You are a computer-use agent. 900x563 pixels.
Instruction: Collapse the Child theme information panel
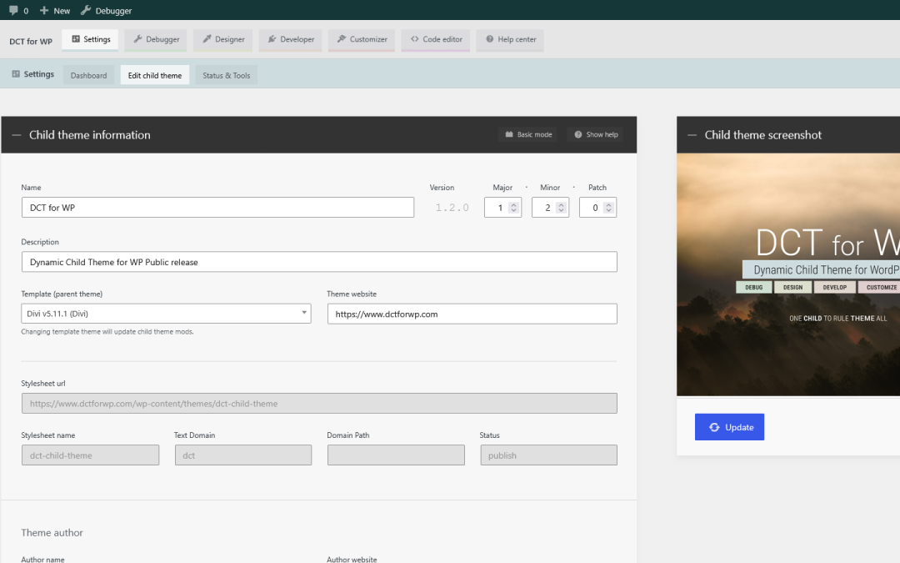(17, 135)
